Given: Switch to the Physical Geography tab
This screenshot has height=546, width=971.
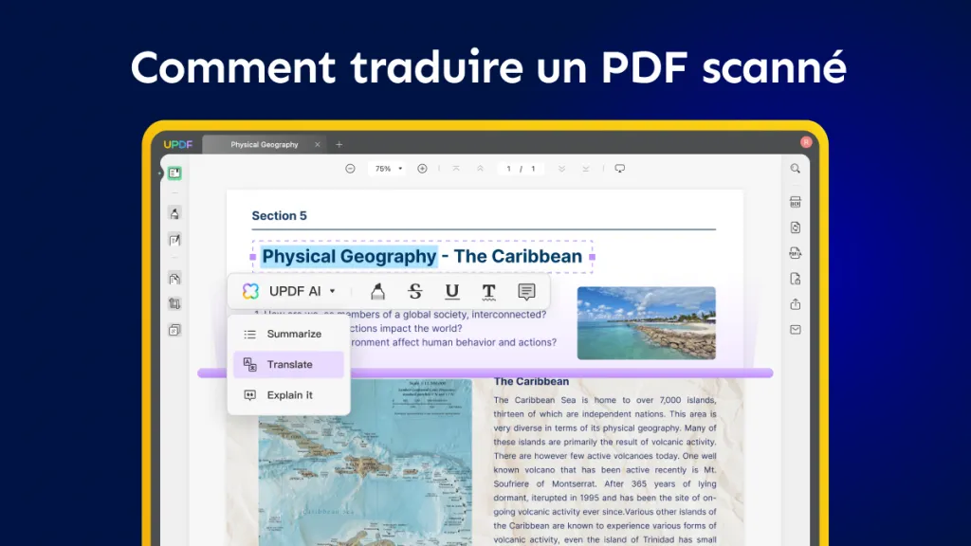Looking at the screenshot, I should (264, 144).
